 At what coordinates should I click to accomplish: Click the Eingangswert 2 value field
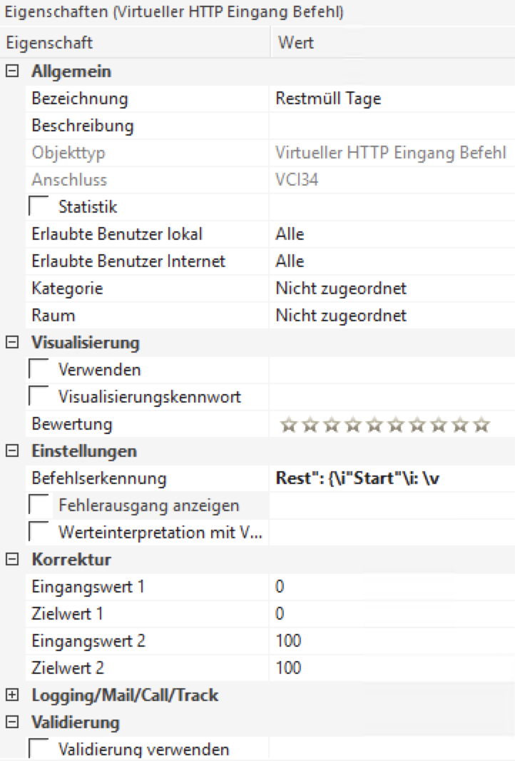click(x=391, y=641)
